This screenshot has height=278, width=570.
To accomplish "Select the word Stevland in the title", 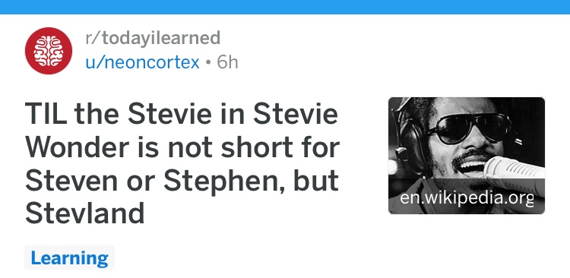I will coord(84,213).
